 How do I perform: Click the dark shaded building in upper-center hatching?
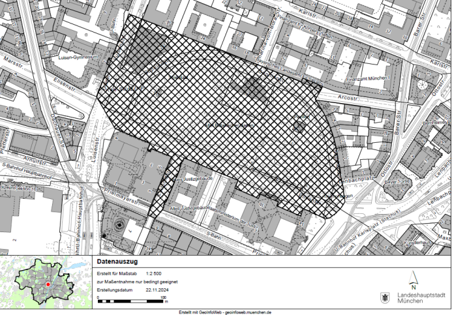256,89
